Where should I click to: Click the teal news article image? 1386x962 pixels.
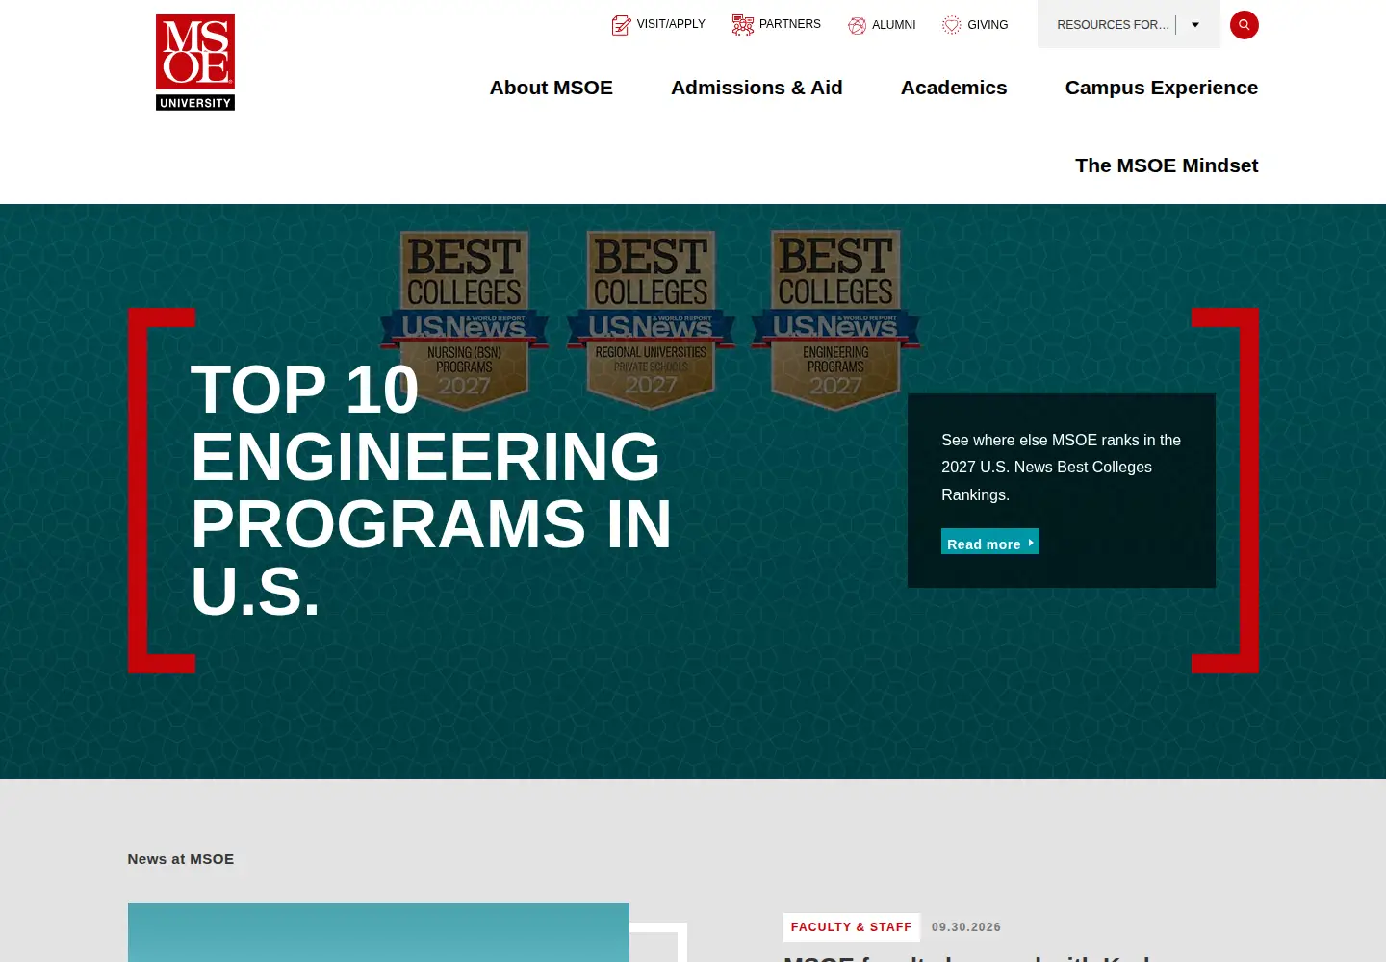378,932
